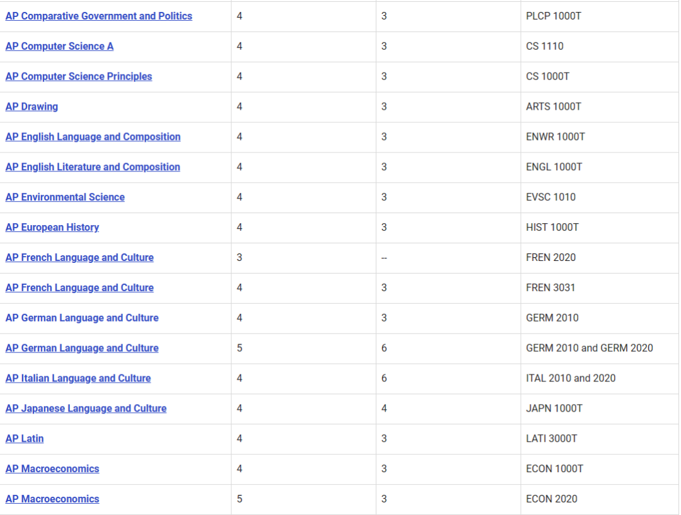Select the GERM 2010 and GERM 2020 cell
The width and height of the screenshot is (681, 515).
(x=589, y=349)
